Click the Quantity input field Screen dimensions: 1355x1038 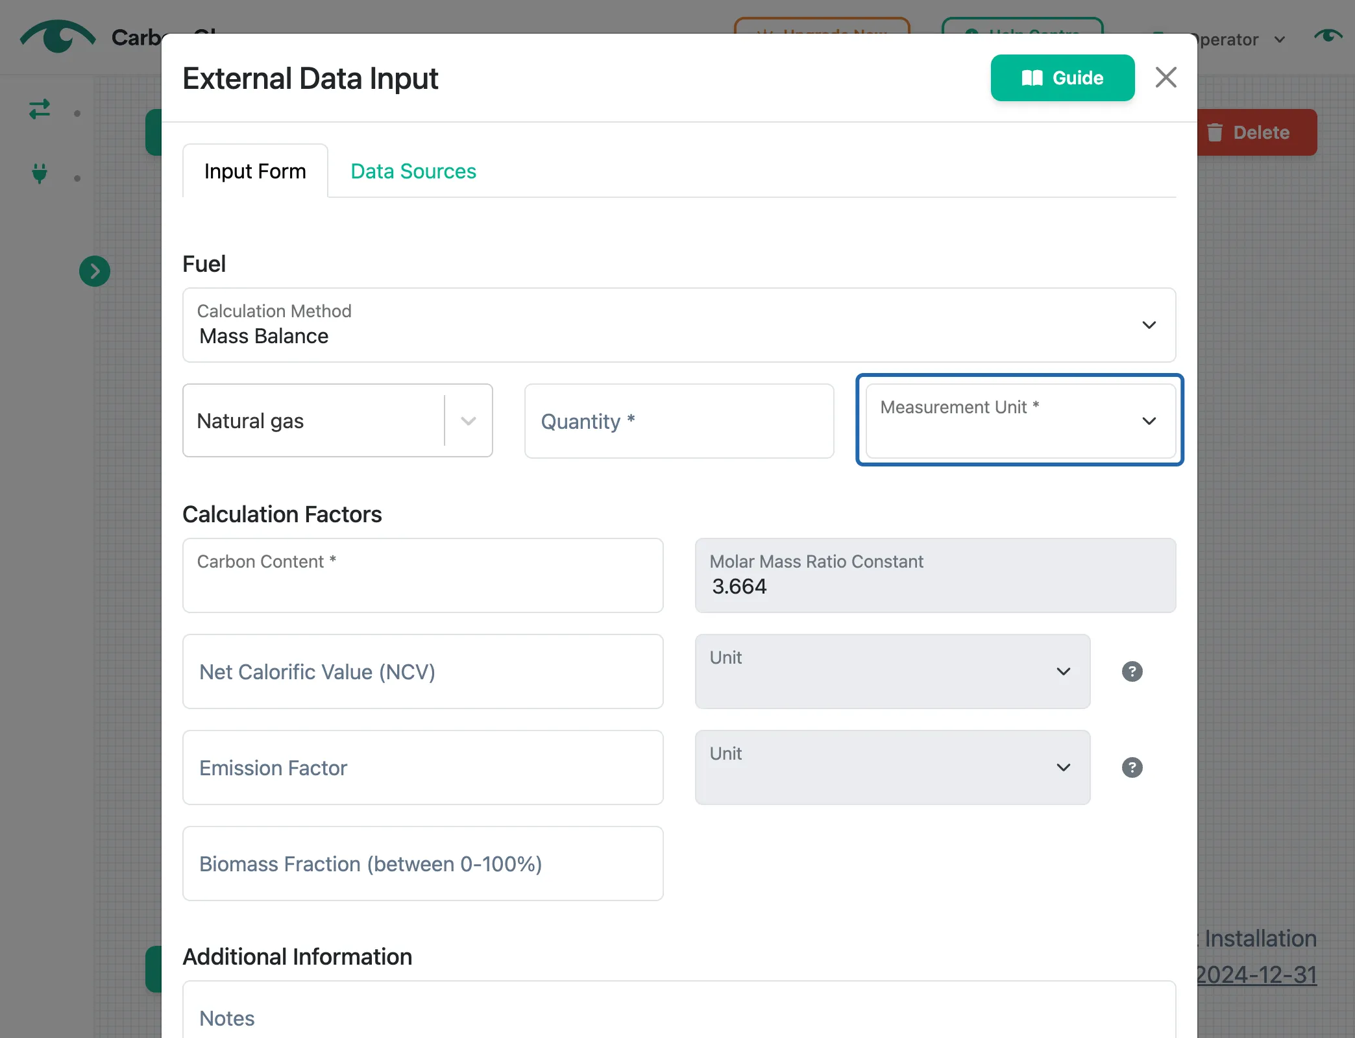click(x=679, y=421)
